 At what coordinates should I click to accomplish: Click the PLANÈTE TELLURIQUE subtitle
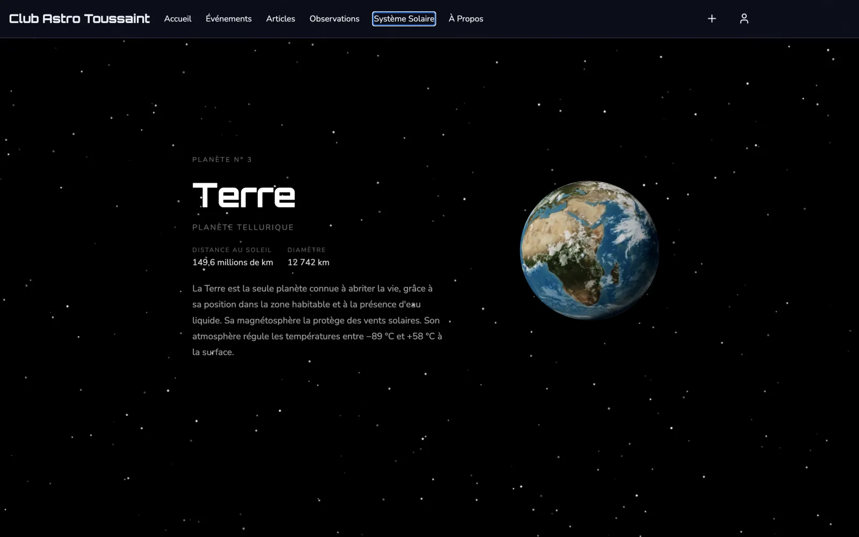tap(243, 227)
